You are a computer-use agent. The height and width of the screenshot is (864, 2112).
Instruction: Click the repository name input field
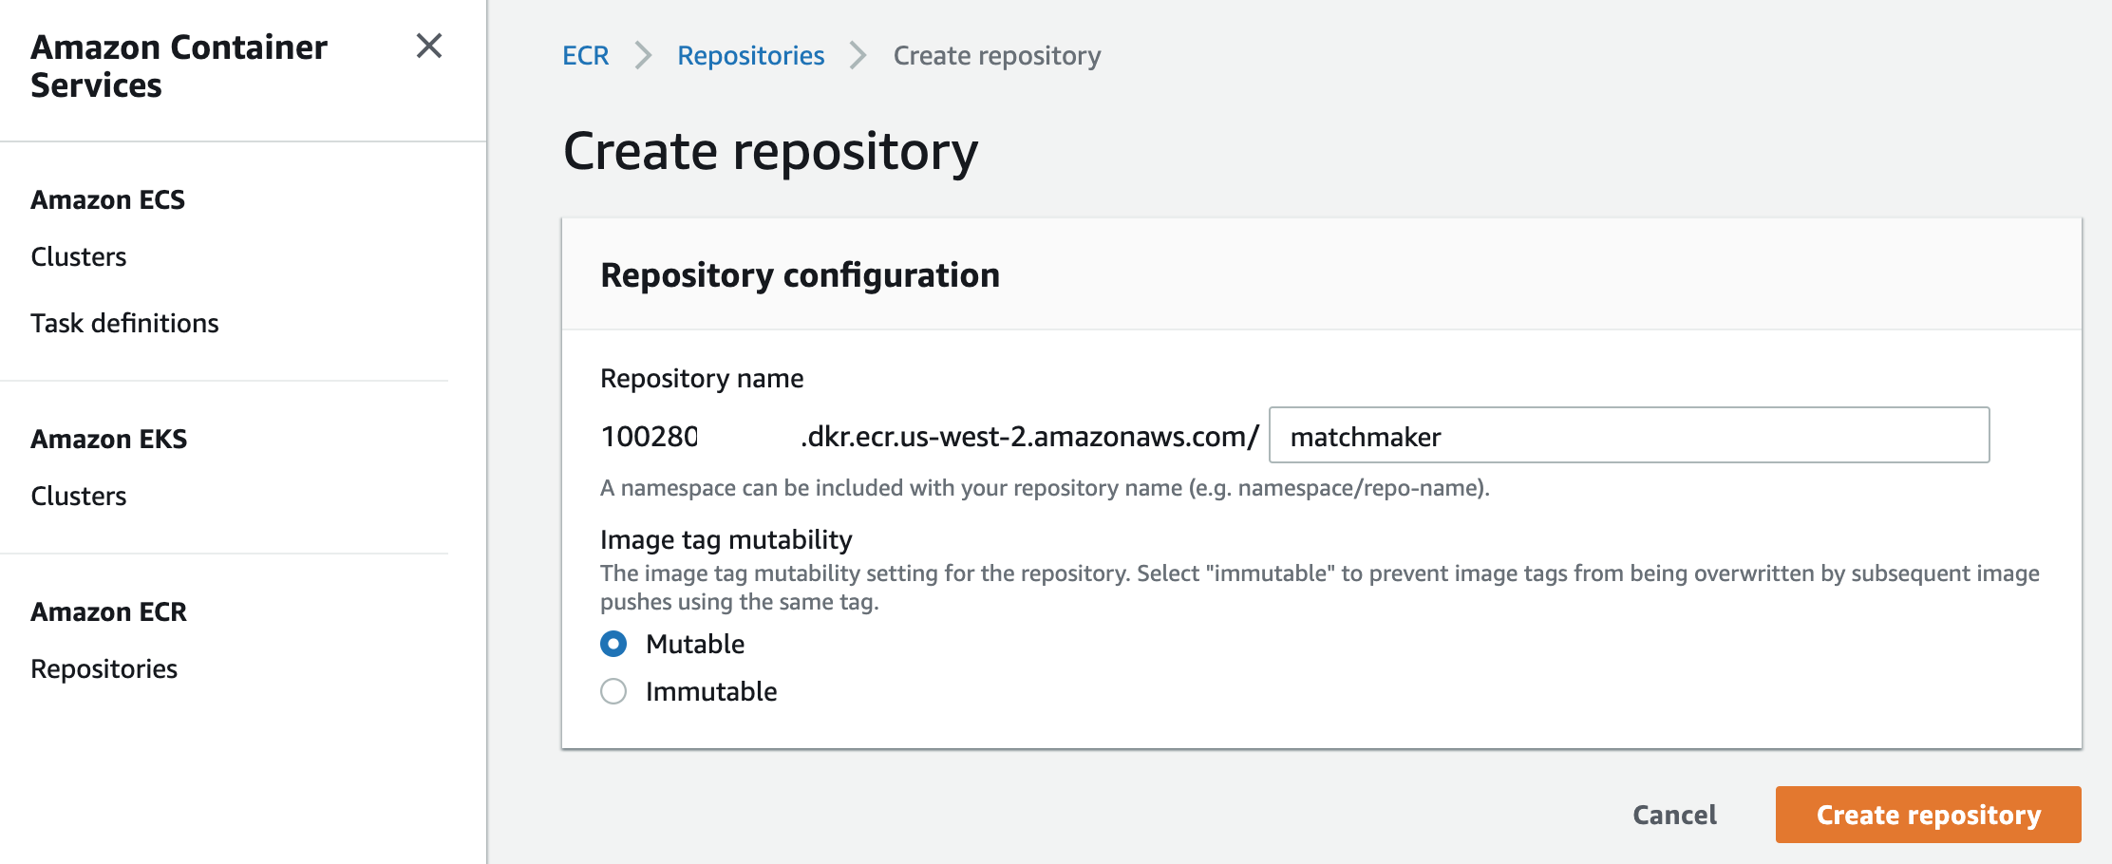click(1629, 435)
